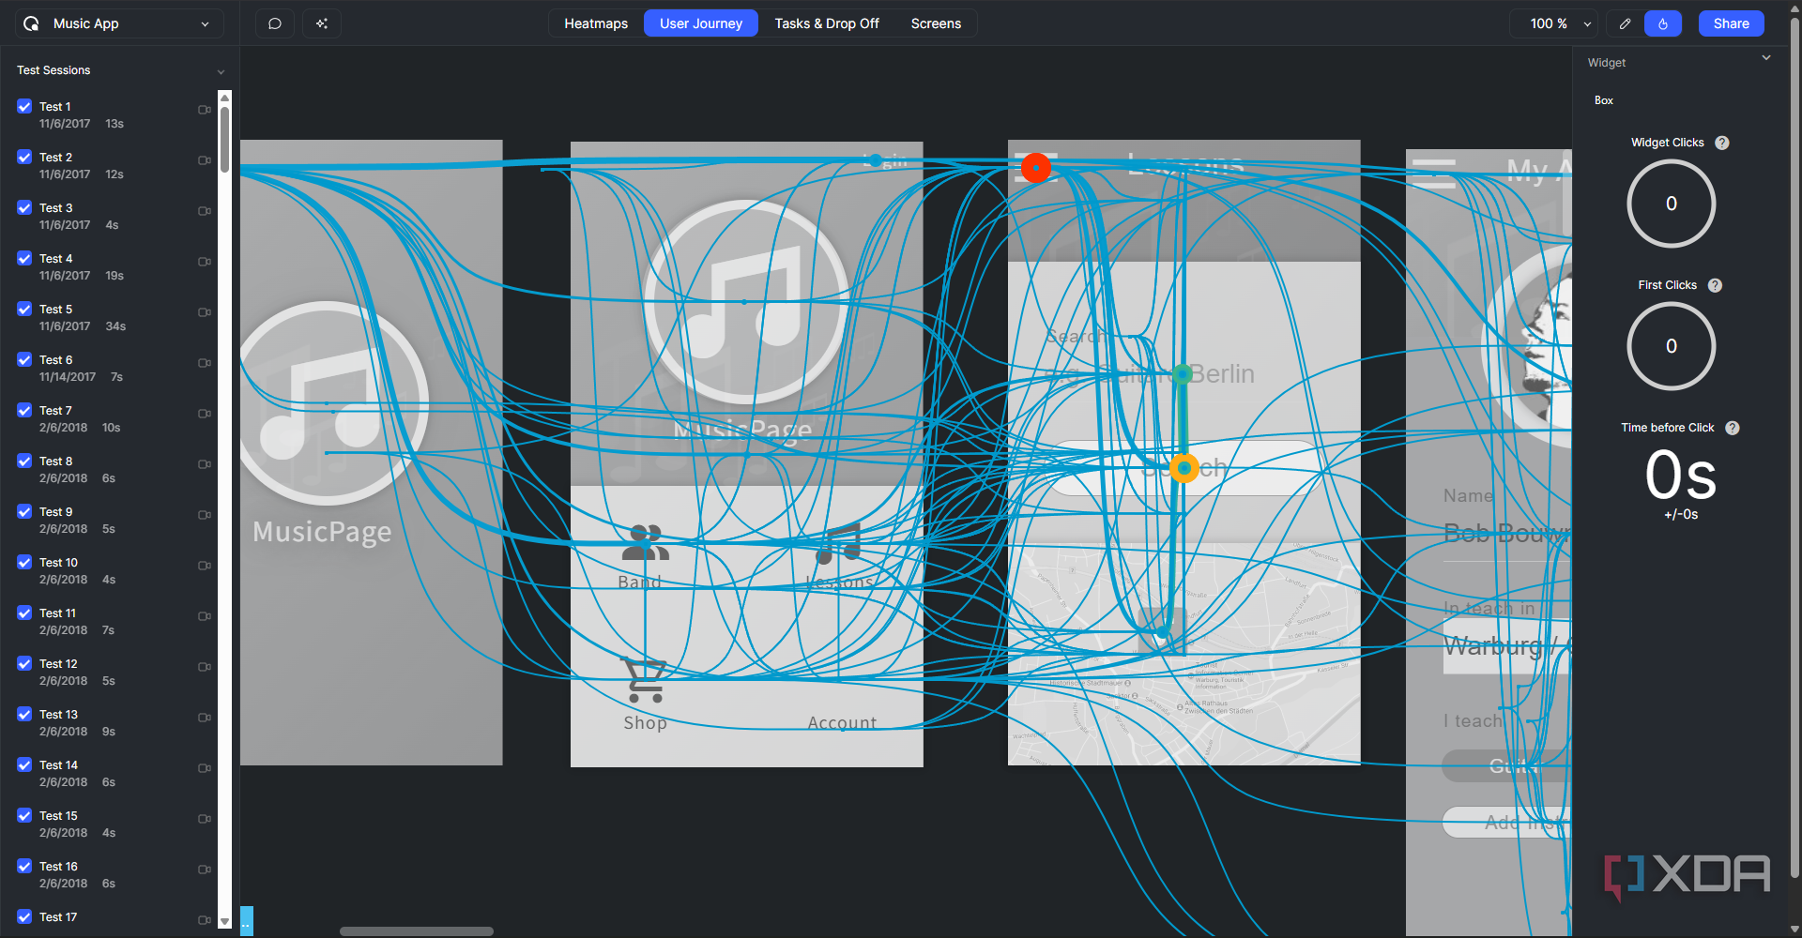
Task: Click the orange journey node on search field
Action: [x=1184, y=467]
